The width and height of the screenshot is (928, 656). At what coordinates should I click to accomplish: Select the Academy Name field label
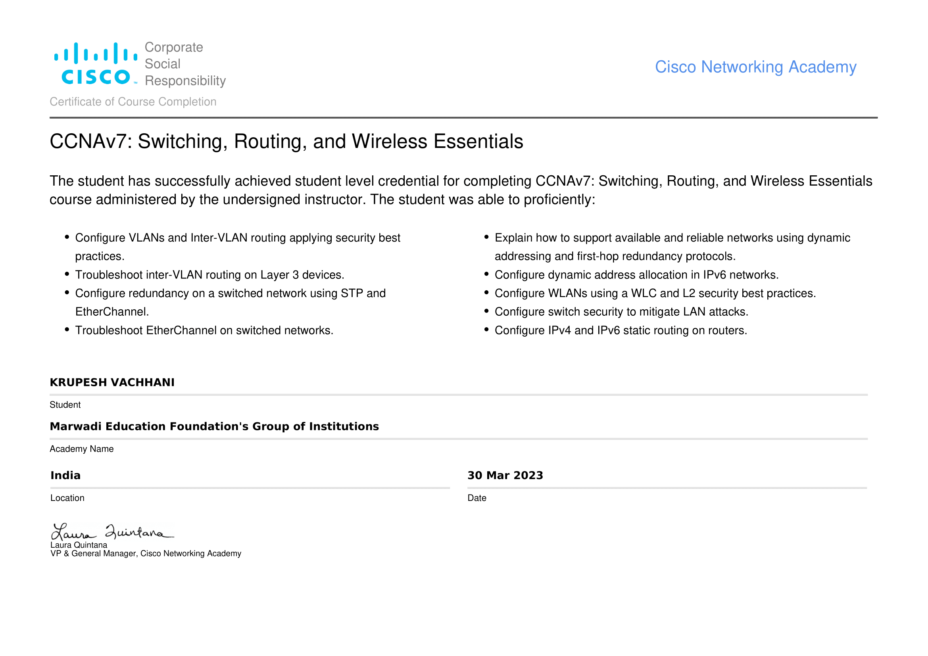click(82, 449)
